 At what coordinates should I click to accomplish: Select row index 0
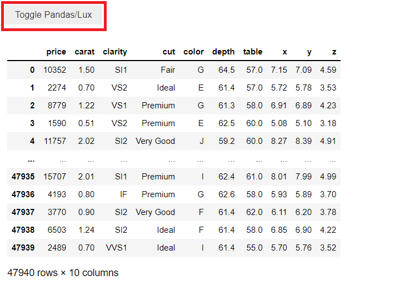tap(32, 70)
